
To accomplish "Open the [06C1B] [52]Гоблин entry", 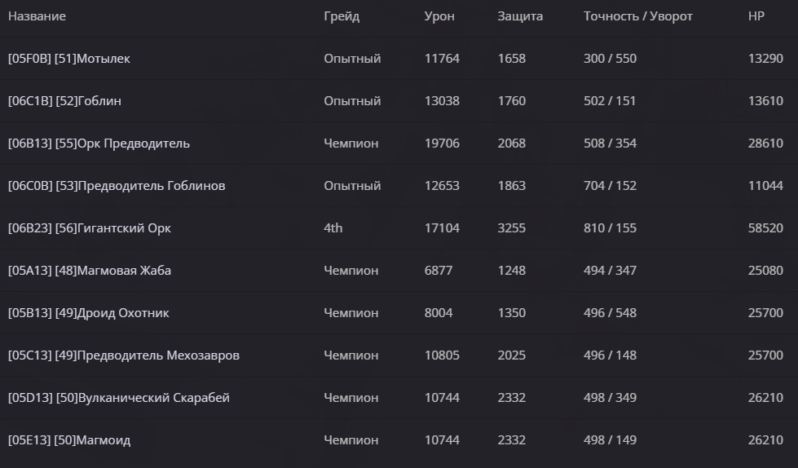I will pos(399,101).
